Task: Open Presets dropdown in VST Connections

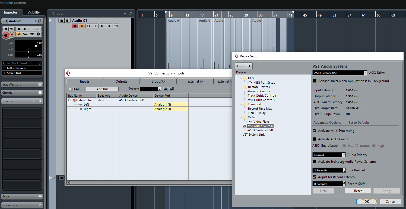Action: (159, 89)
